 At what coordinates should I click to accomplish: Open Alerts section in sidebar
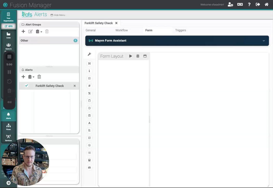tap(8, 116)
